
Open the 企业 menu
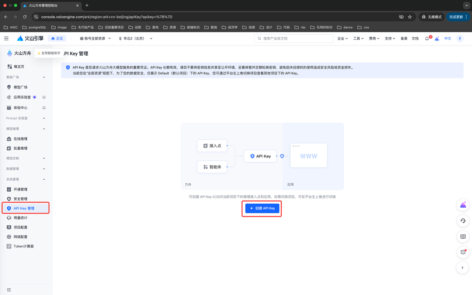point(343,38)
